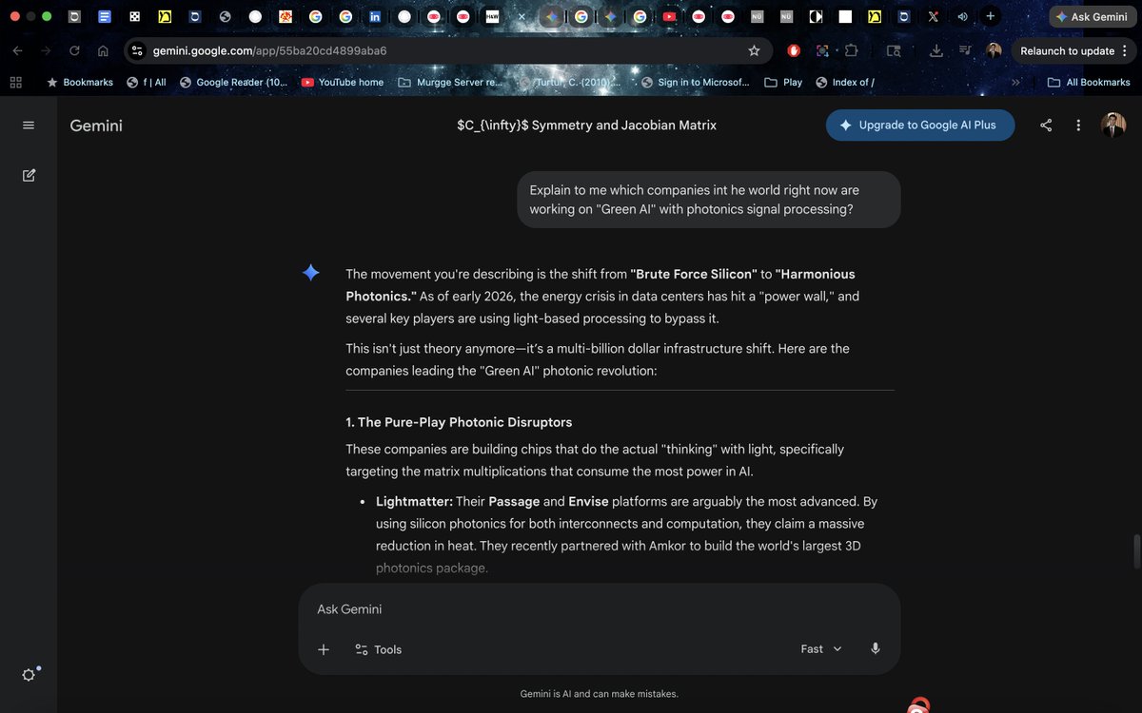
Task: Switch to the X (Twitter) tab
Action: click(x=933, y=17)
